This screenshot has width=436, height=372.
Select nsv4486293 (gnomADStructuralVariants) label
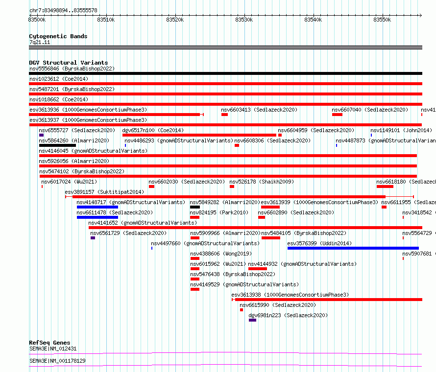click(179, 140)
